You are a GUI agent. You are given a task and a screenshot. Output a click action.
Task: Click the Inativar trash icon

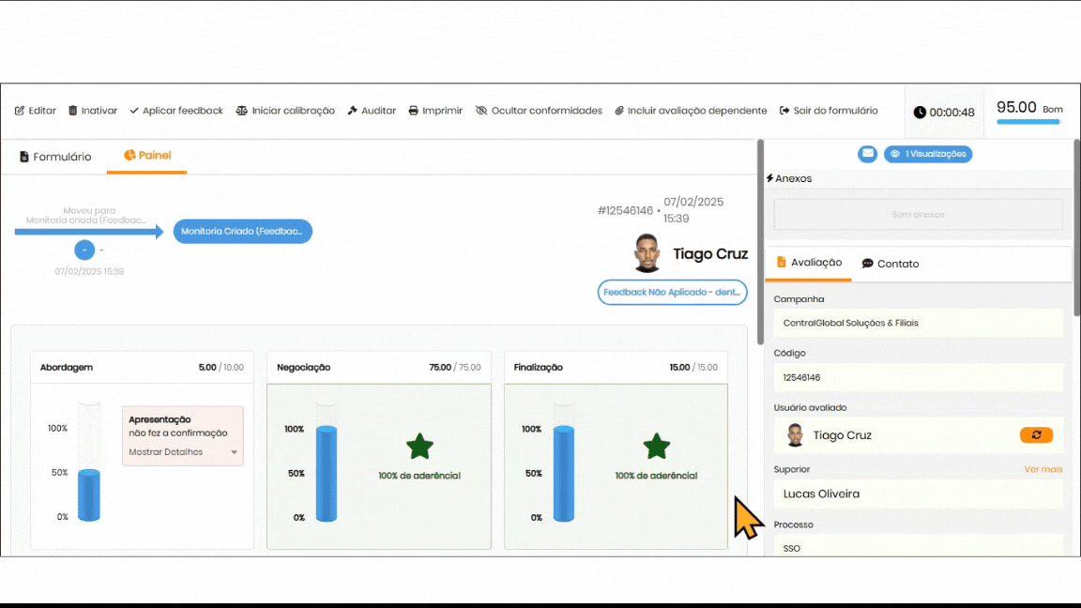tap(73, 111)
